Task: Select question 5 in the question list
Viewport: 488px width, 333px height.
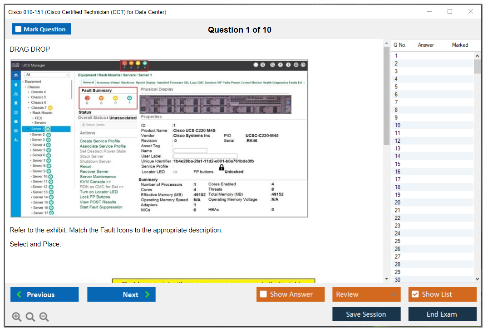Action: [x=396, y=87]
